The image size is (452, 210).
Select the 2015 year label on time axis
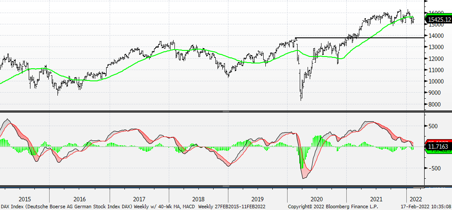[x=24, y=199]
